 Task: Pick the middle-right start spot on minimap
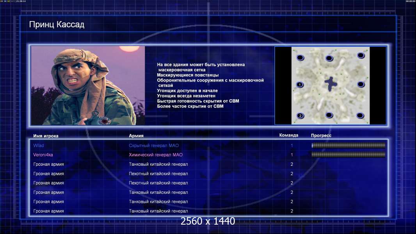click(361, 85)
